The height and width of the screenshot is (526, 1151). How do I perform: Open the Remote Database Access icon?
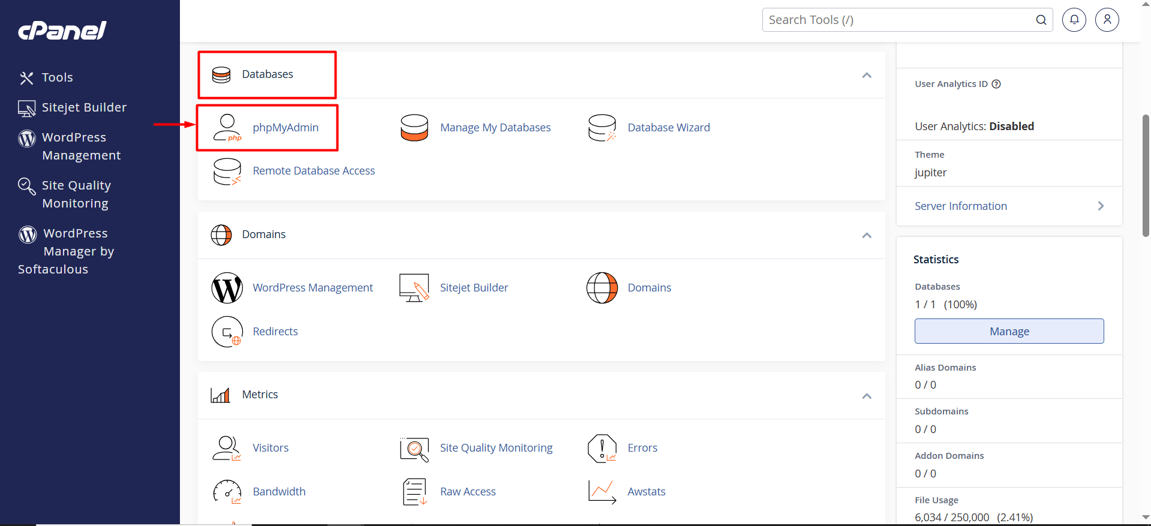coord(227,172)
